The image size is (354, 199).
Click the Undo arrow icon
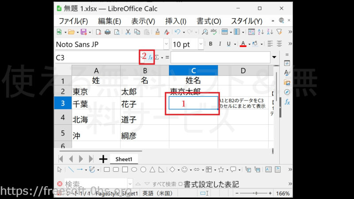tap(177, 32)
